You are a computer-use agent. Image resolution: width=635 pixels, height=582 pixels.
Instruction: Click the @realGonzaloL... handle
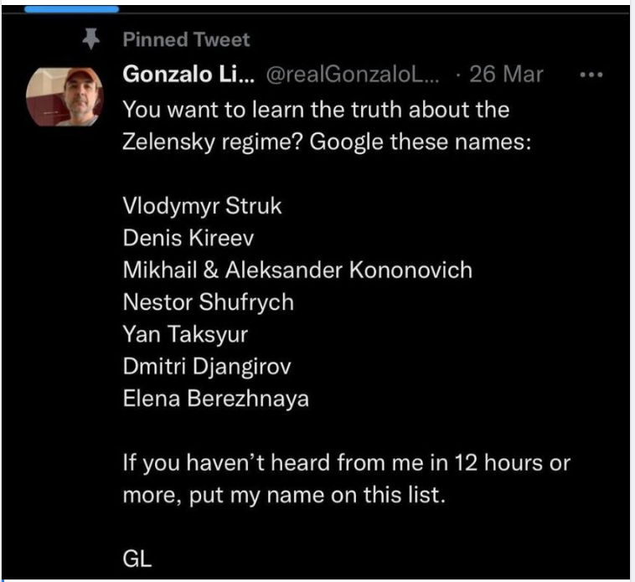tap(352, 75)
